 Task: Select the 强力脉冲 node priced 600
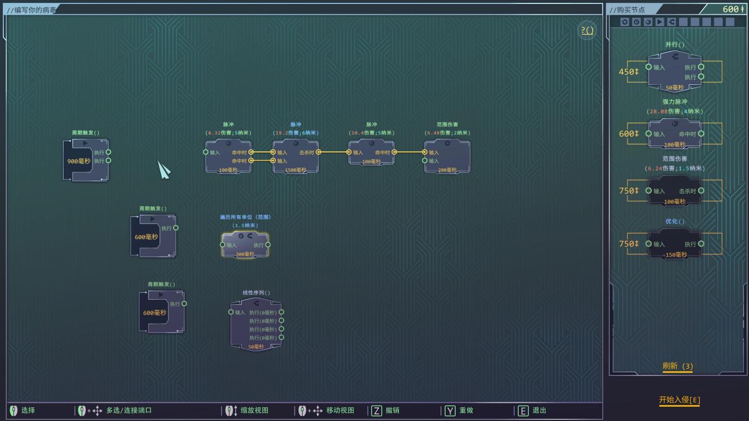coord(675,134)
